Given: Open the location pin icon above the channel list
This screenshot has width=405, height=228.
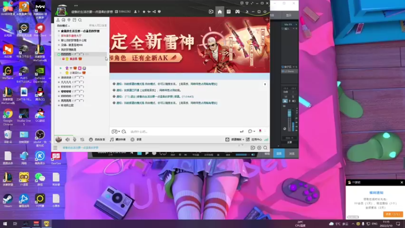Looking at the screenshot, I should pyautogui.click(x=69, y=20).
